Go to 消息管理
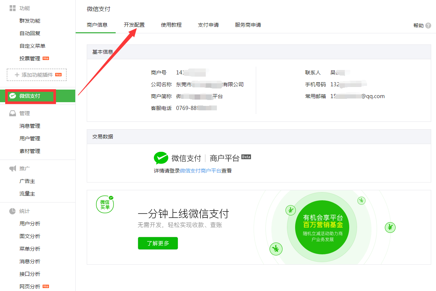Screen dimensions: 436x291 (x=30, y=126)
